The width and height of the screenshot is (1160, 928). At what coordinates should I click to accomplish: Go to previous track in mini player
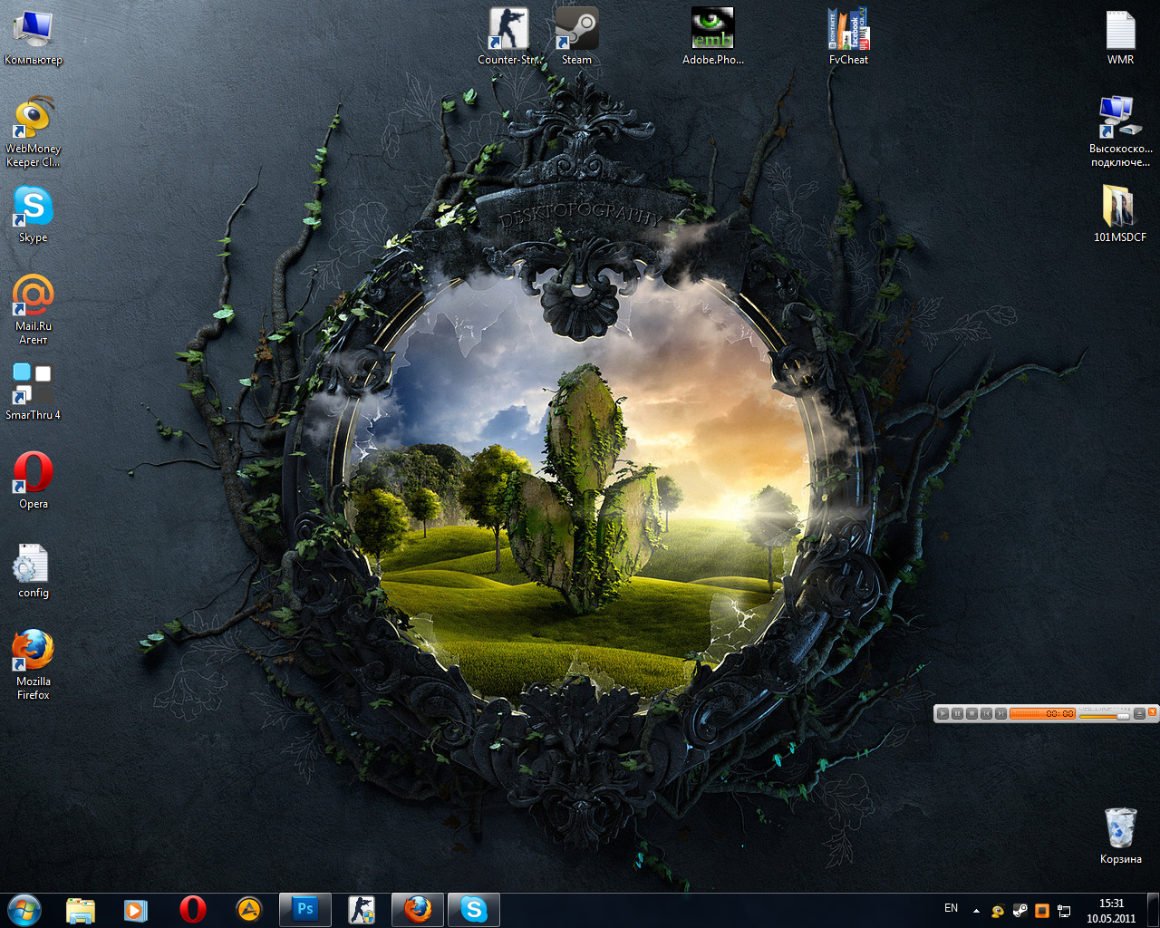tap(986, 713)
